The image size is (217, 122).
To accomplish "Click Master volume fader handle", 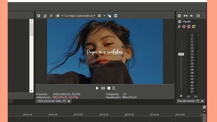I will (181, 54).
